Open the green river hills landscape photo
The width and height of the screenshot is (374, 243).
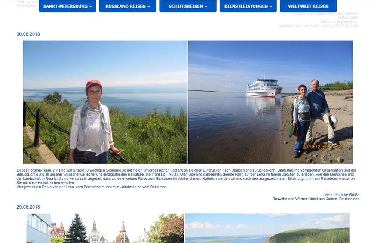point(267,228)
